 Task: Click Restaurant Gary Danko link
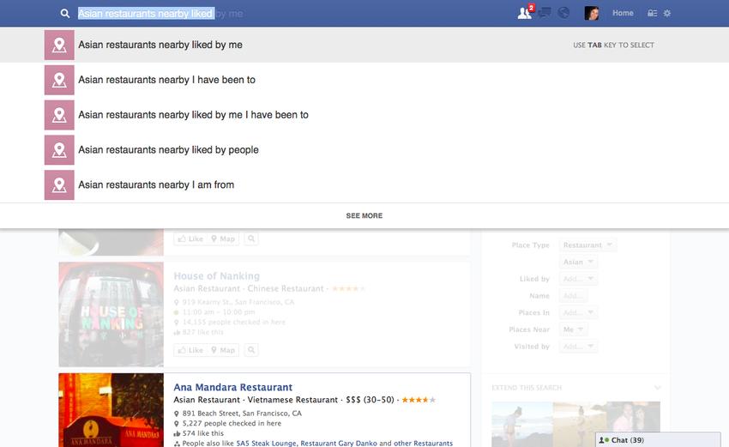339,444
